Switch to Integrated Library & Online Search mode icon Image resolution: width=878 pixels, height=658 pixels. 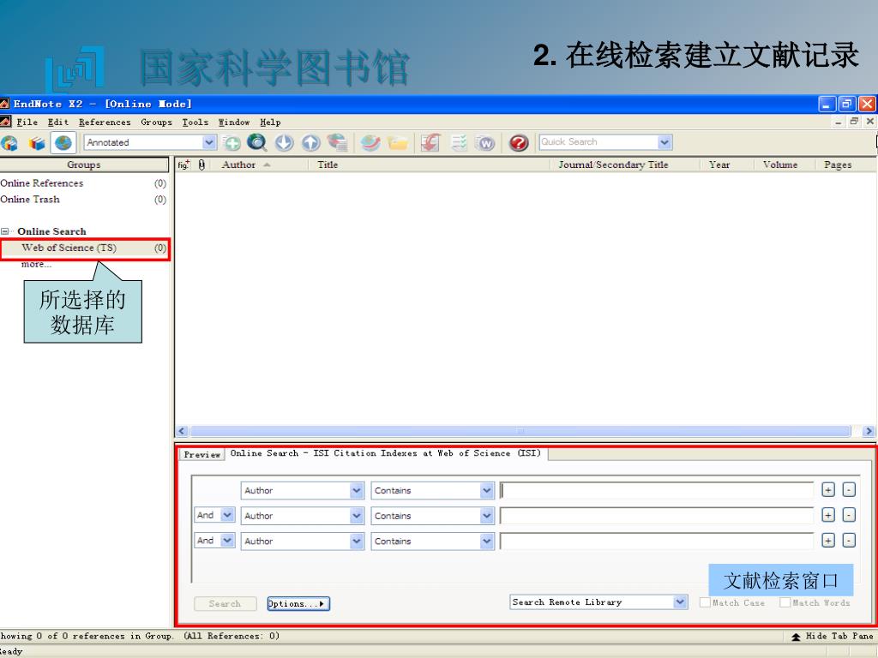click(x=9, y=143)
